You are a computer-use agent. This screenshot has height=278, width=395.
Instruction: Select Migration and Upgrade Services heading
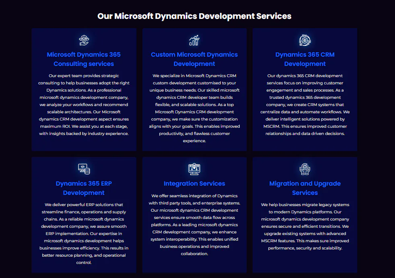[305, 188]
